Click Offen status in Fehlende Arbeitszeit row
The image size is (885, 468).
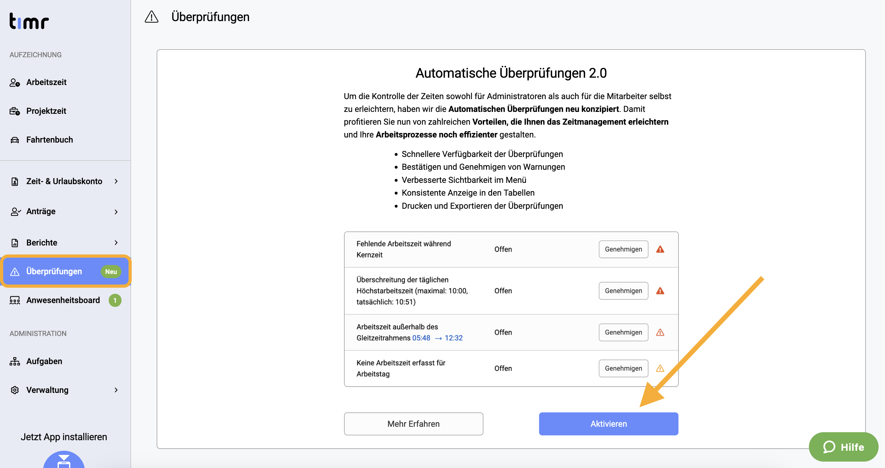503,249
